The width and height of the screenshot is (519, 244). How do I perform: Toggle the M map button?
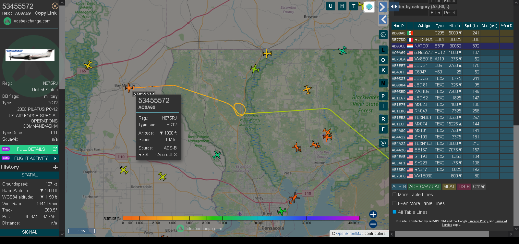pyautogui.click(x=383, y=83)
